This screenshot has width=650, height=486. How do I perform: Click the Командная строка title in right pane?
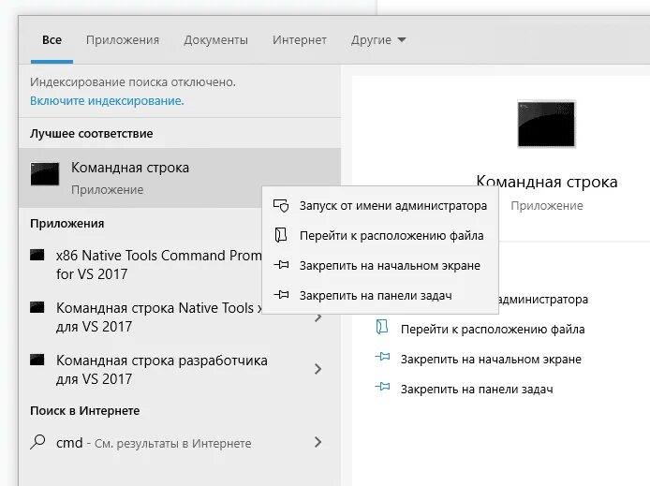click(547, 182)
